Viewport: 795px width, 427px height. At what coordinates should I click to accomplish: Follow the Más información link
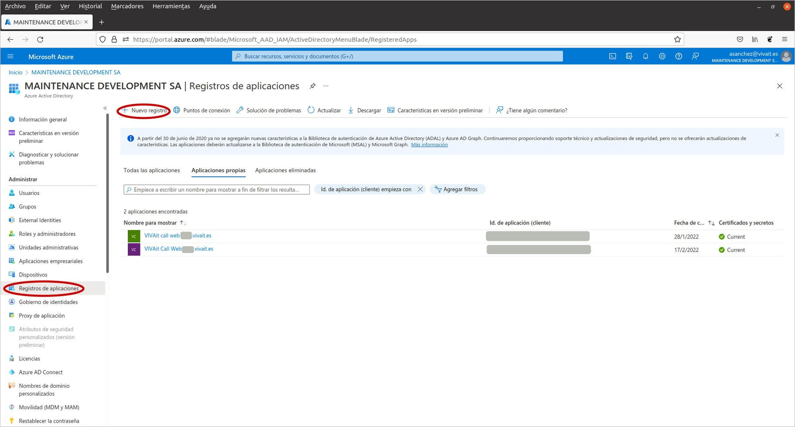click(429, 145)
